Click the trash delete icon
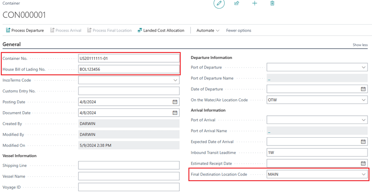Image resolution: width=372 pixels, height=194 pixels. click(272, 4)
